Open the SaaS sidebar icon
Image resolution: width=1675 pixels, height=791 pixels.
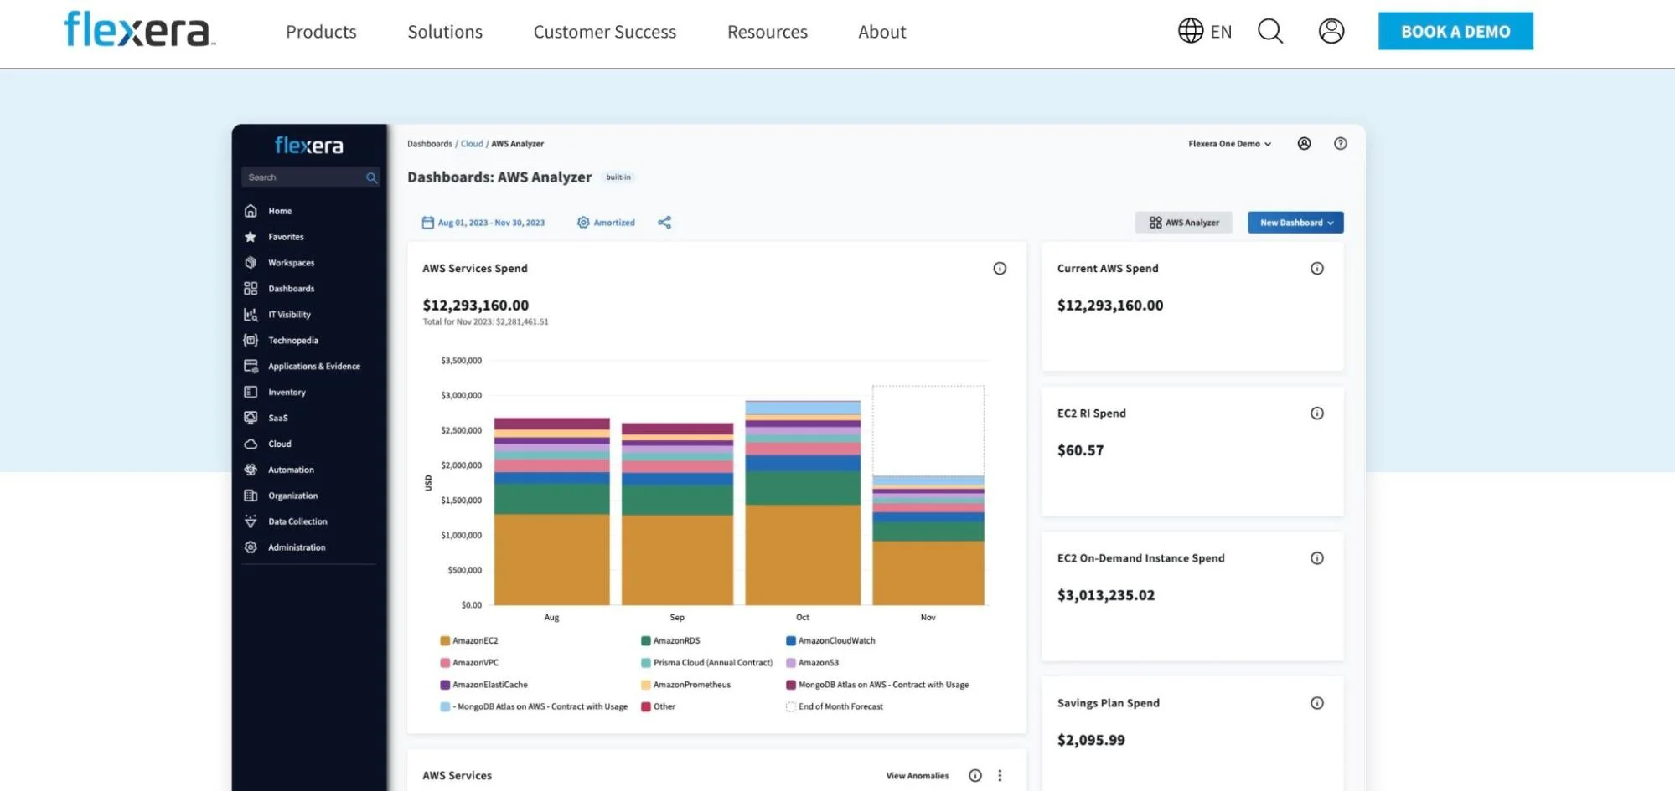coord(251,418)
